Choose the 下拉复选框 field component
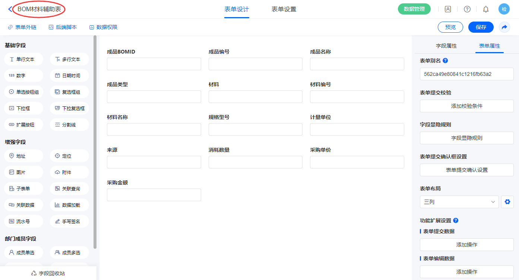Screen dimensions: 519x280 pos(69,108)
